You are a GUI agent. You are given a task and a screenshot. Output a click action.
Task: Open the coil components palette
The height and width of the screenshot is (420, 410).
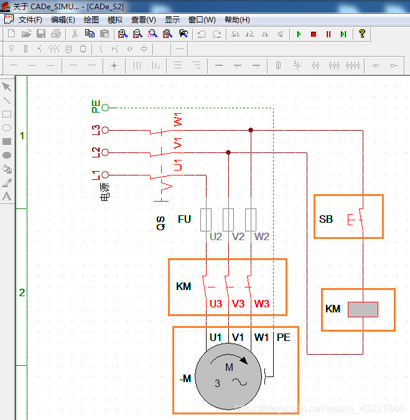click(x=144, y=49)
